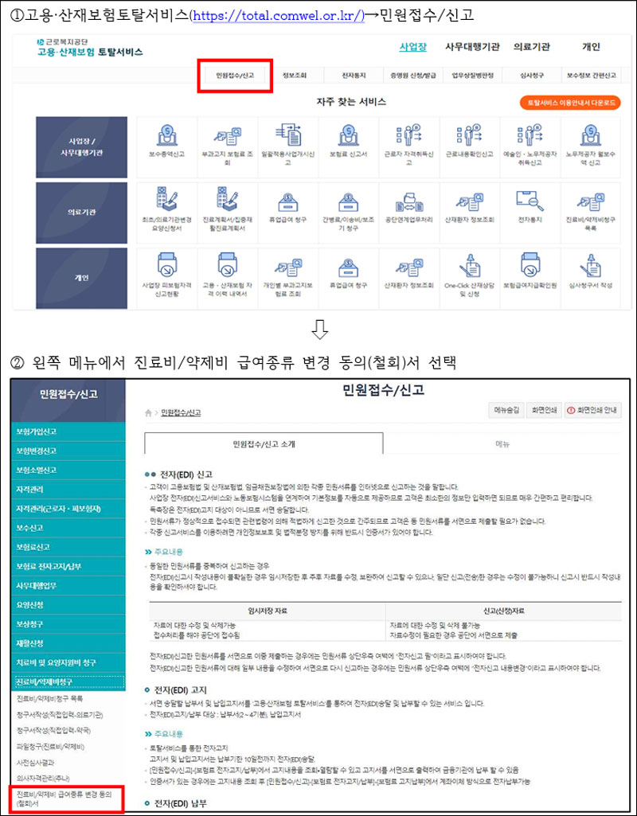Expand 보수신고 in the left menu
This screenshot has width=637, height=816.
pos(68,528)
